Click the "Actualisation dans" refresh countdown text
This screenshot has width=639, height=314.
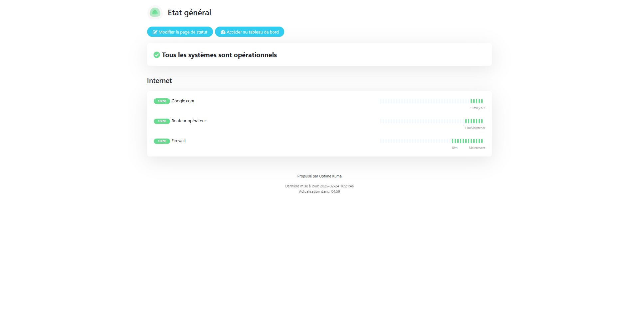click(x=319, y=191)
